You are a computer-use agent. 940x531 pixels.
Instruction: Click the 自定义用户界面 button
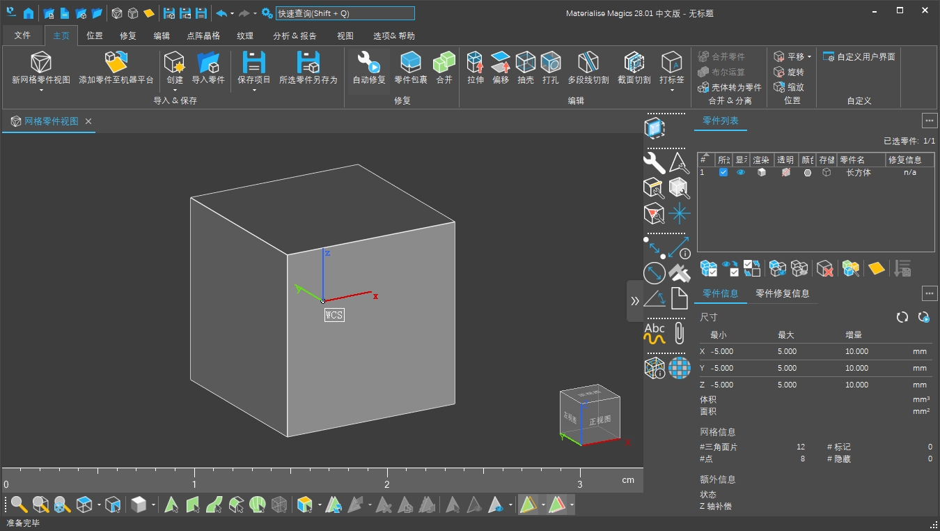(x=859, y=56)
